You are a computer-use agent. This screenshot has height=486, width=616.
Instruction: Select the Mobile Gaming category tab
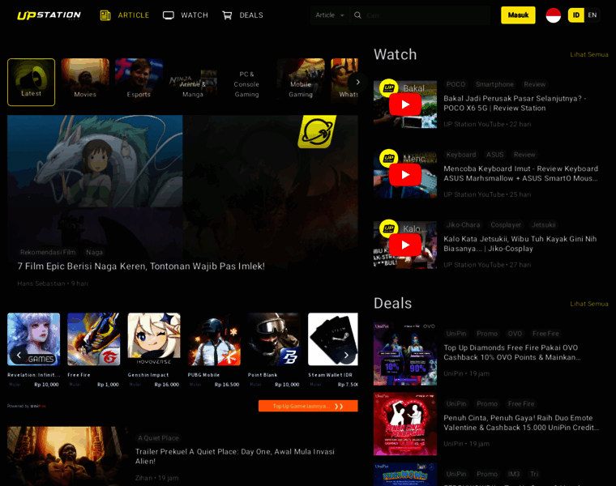(301, 82)
